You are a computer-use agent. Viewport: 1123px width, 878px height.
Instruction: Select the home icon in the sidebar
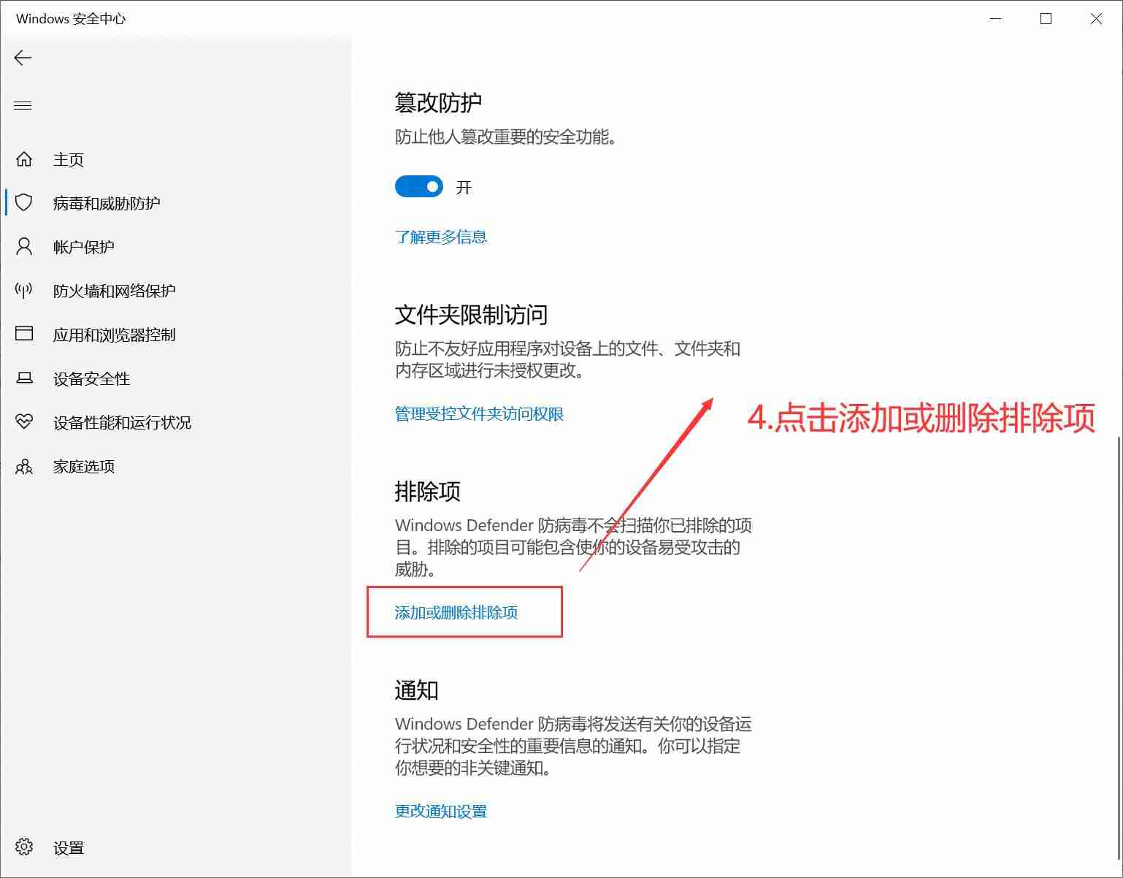[23, 159]
